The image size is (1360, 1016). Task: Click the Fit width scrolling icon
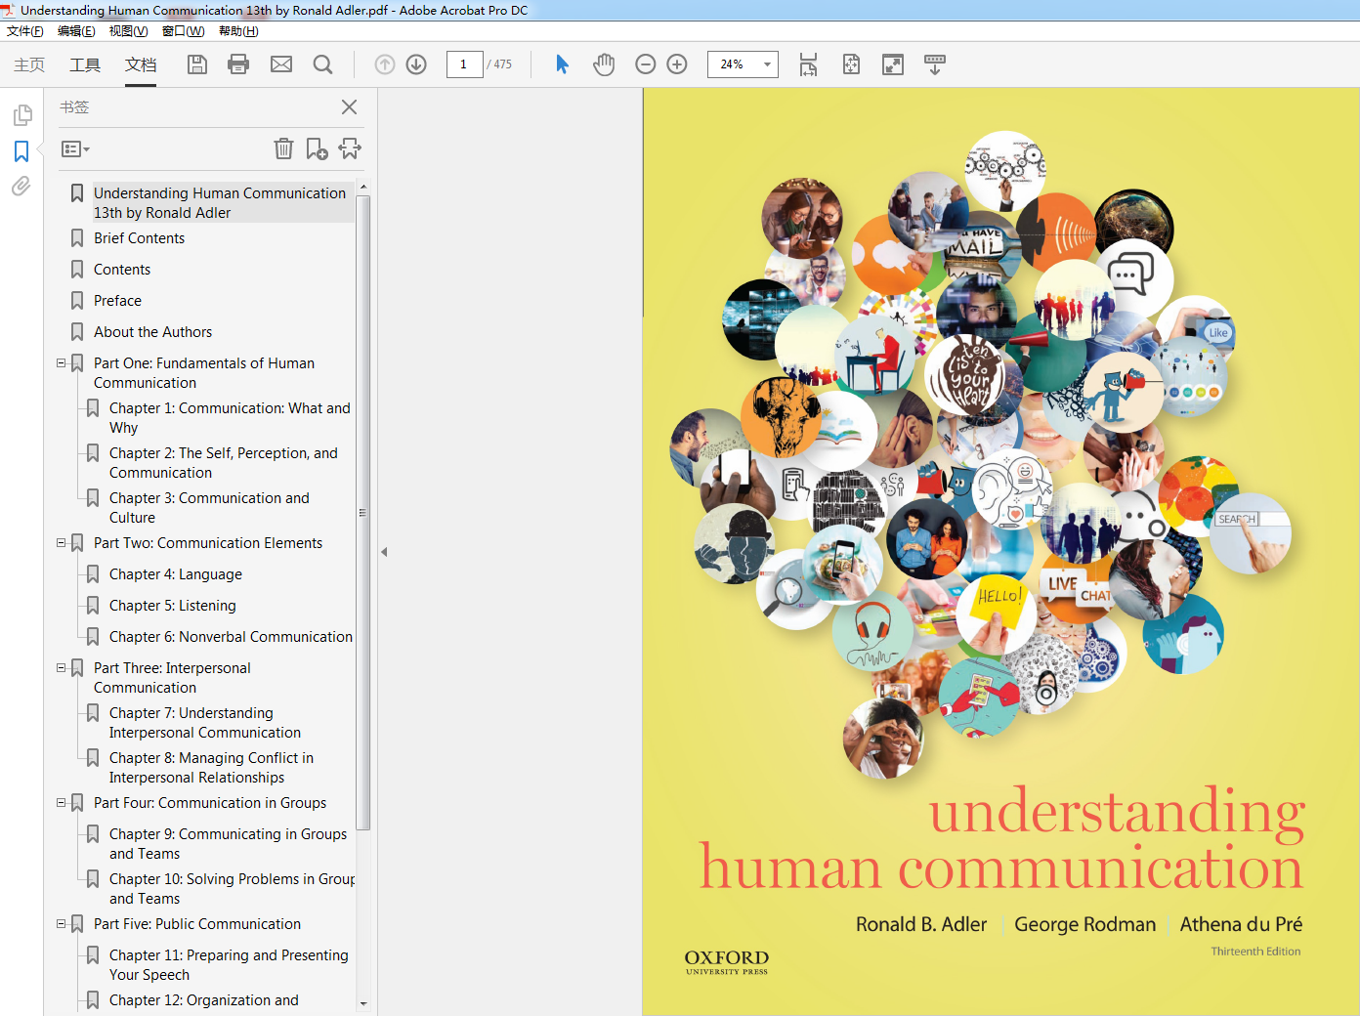(x=808, y=64)
